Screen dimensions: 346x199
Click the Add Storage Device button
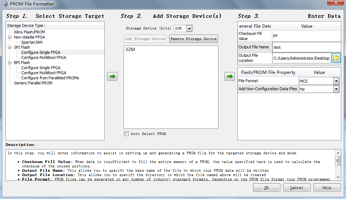click(x=145, y=39)
